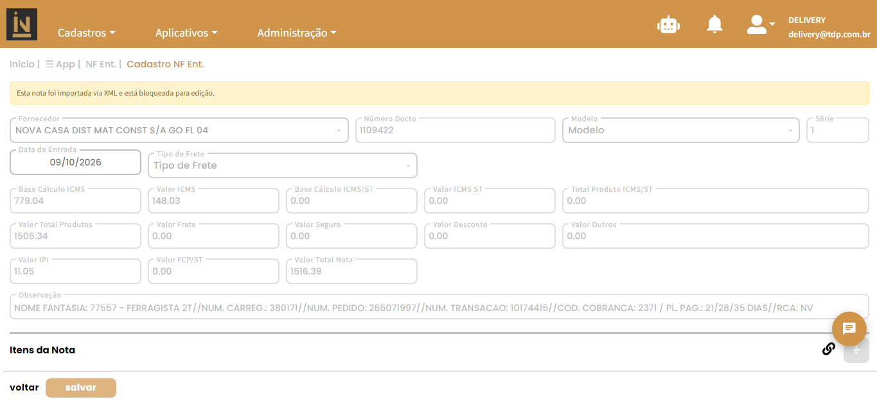877x404 pixels.
Task: Expand the Fornecedor dropdown
Action: [x=178, y=130]
